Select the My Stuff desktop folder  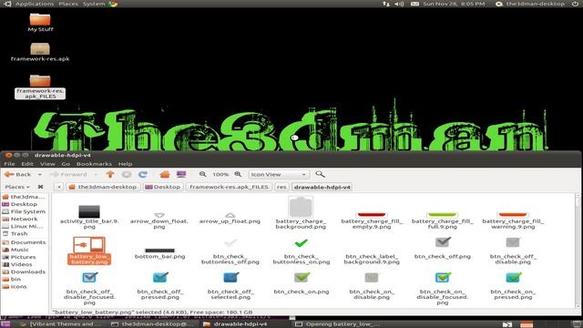coord(40,22)
